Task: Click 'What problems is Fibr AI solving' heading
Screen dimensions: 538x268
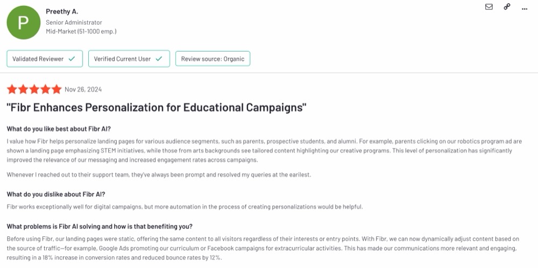Action: 100,227
